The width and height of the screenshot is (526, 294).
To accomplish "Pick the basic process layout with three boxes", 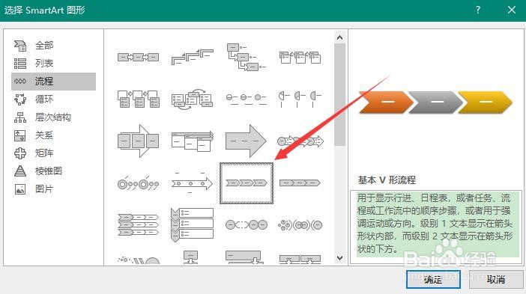I will pos(138,58).
